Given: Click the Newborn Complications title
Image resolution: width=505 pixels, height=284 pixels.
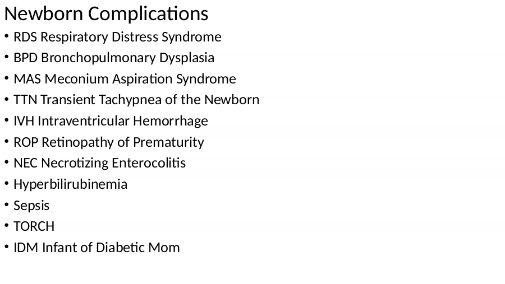Looking at the screenshot, I should point(106,14).
